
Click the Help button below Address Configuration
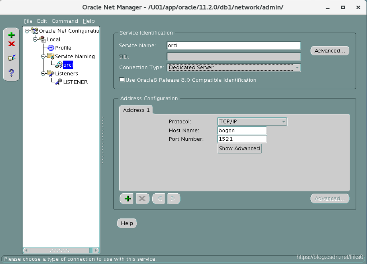click(127, 223)
